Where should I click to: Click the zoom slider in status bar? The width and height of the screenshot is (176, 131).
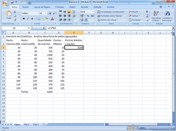[x=158, y=128]
